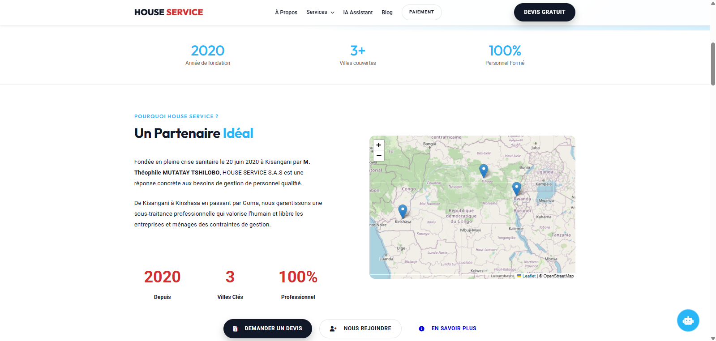
Task: Click the 'Villes Clés' label
Action: coord(230,297)
